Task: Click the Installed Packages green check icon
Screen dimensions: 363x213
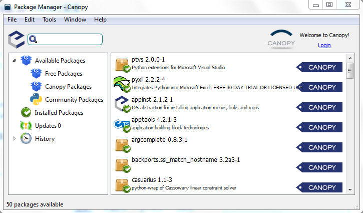Action: (x=26, y=112)
